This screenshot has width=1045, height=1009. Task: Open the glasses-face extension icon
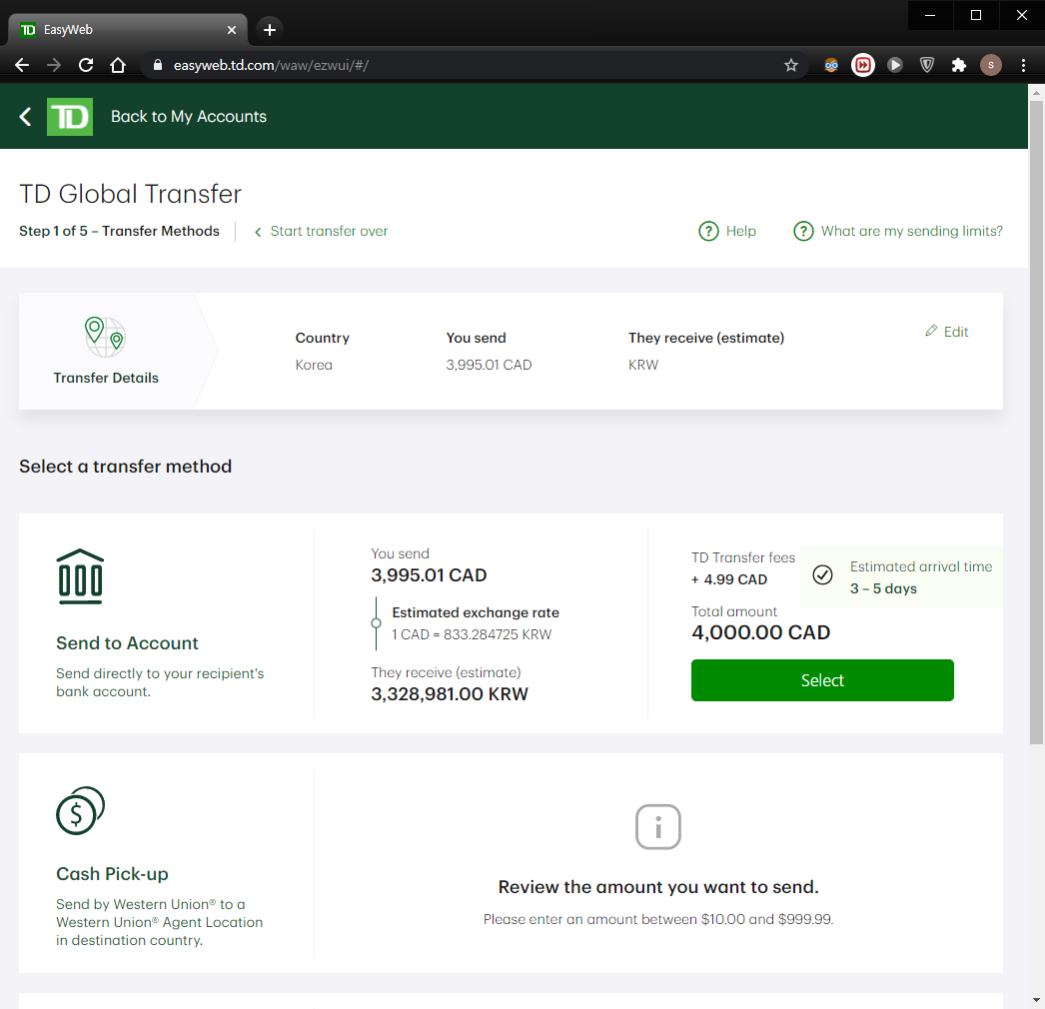pos(831,65)
